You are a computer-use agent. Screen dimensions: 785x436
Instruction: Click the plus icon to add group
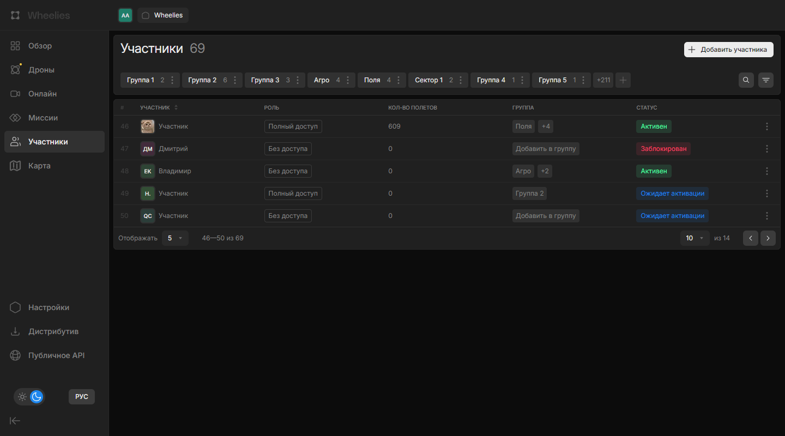coord(623,80)
